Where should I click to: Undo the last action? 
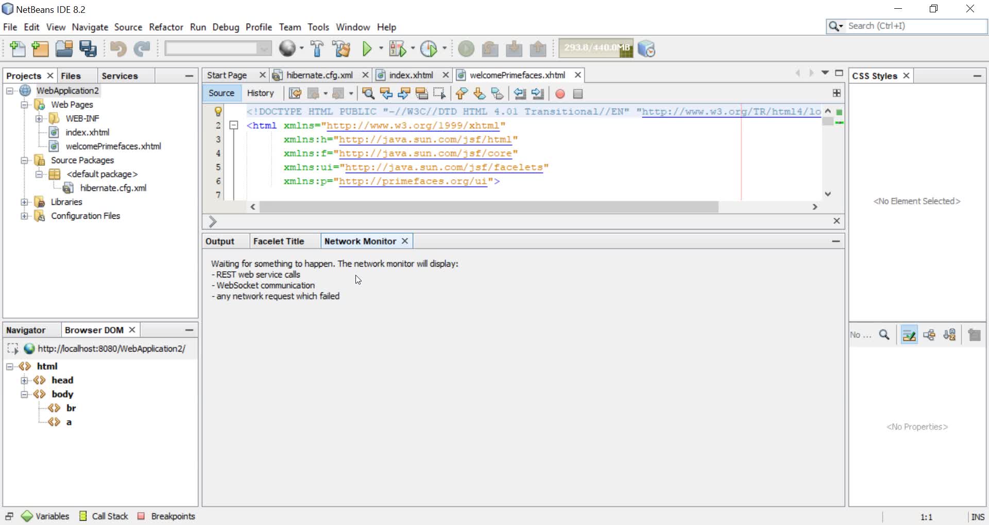click(117, 48)
